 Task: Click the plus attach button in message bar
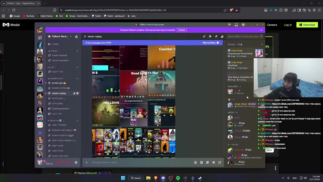(x=87, y=162)
